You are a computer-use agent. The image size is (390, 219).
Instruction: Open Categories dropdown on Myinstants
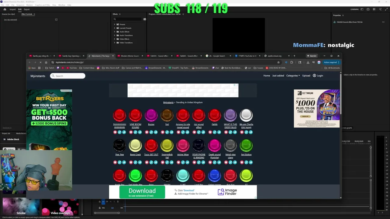pos(293,76)
